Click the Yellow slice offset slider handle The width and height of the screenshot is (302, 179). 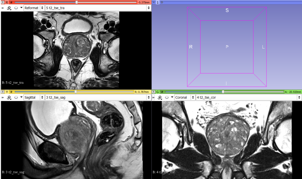pyautogui.click(x=76, y=92)
